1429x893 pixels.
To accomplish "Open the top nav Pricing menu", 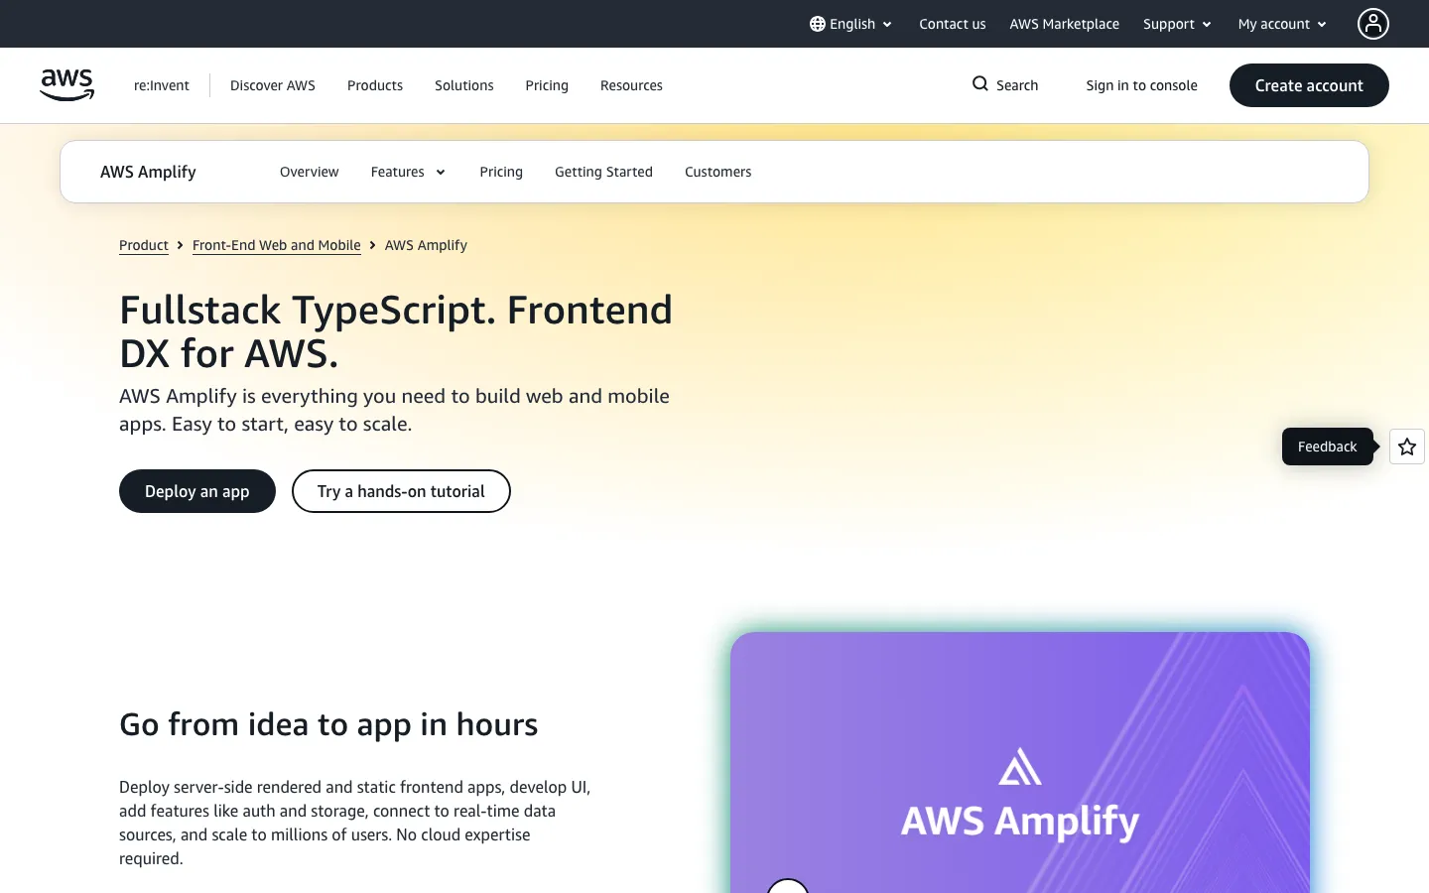I will pos(547,85).
